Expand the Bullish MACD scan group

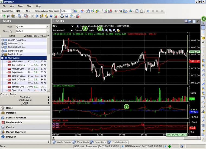click(x=2, y=43)
